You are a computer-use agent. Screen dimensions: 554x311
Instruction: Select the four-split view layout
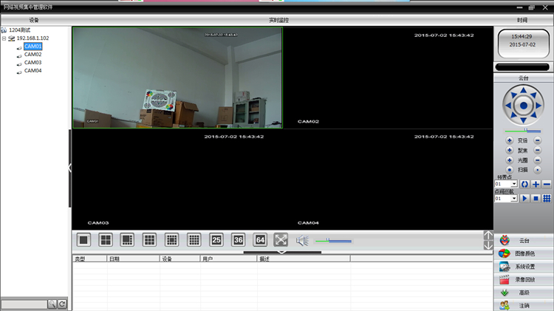click(106, 239)
